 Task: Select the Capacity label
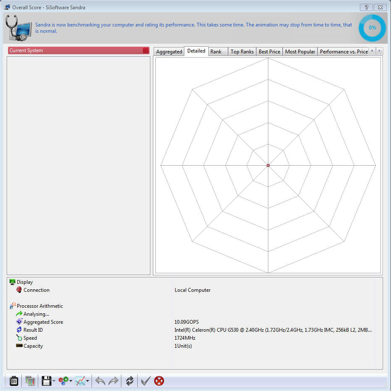tap(33, 346)
